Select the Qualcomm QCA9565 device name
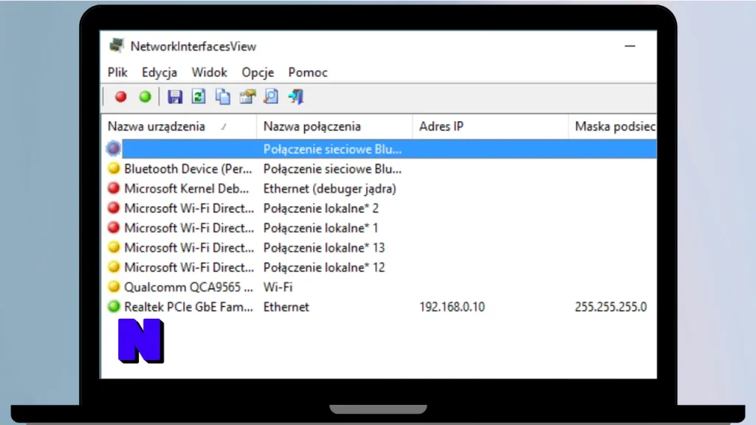This screenshot has height=425, width=756. [188, 287]
